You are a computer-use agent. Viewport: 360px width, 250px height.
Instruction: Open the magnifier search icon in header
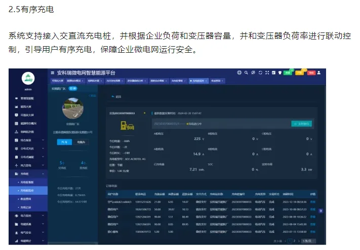click(x=246, y=73)
